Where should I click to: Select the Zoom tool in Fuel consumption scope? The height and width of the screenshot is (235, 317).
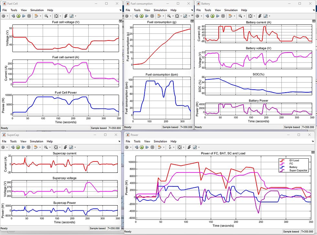(169, 16)
